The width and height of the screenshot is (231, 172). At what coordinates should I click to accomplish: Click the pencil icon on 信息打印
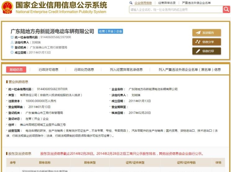click(198, 51)
